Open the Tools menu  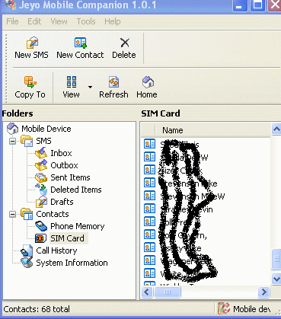coord(86,21)
